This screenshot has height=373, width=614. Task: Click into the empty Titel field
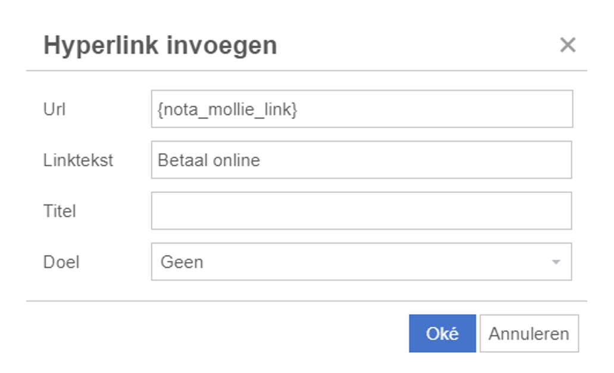coord(361,210)
